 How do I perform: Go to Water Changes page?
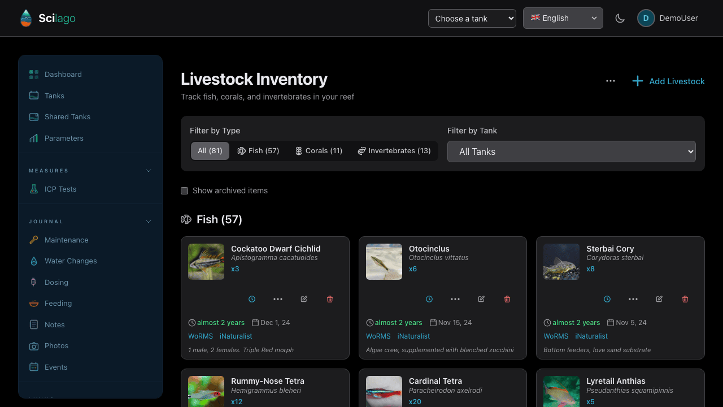click(90, 261)
